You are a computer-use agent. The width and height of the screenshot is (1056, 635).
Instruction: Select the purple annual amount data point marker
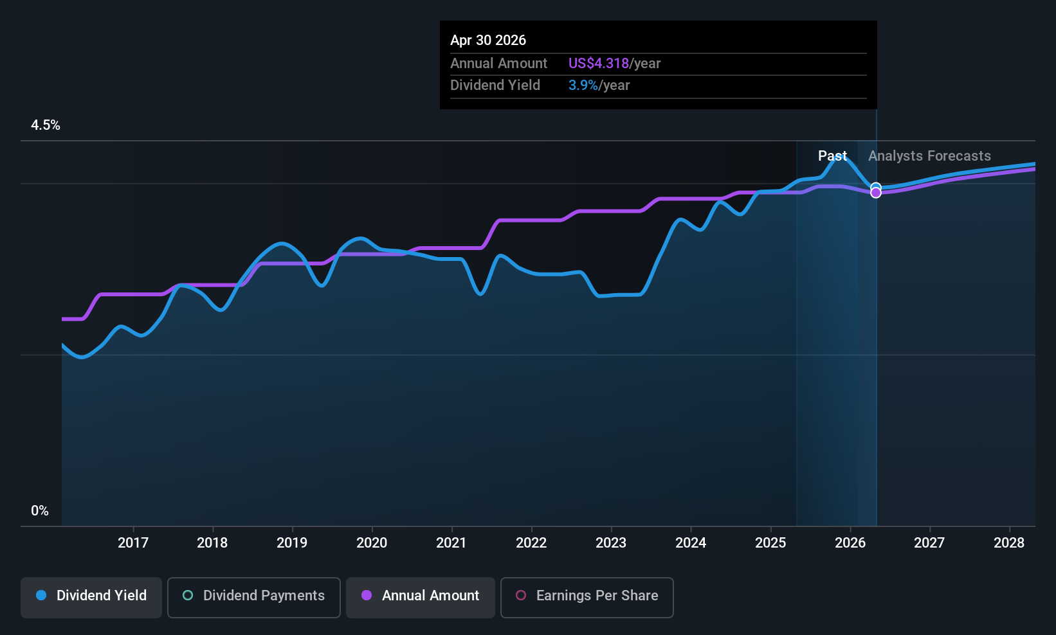pyautogui.click(x=876, y=193)
